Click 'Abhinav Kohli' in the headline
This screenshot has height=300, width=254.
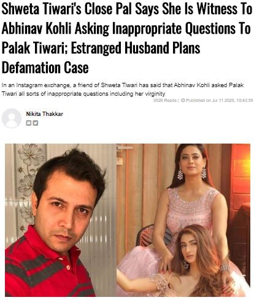(36, 28)
